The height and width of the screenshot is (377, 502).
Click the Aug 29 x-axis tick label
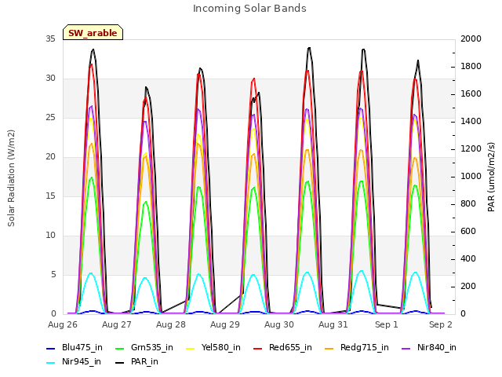225,324
